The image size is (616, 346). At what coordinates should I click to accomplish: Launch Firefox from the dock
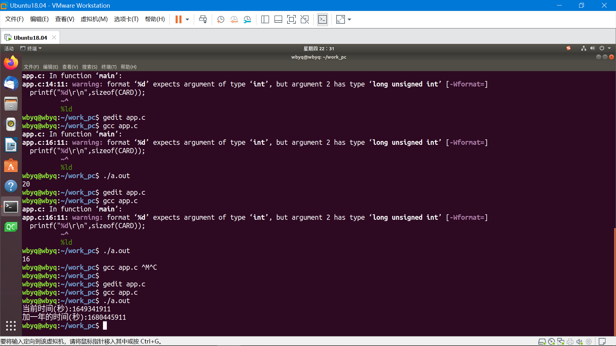pos(11,62)
